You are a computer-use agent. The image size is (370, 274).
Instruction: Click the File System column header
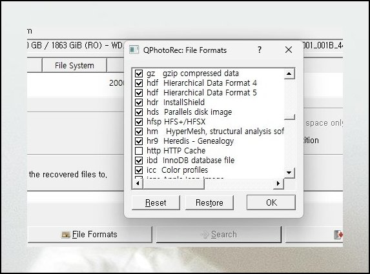click(74, 65)
